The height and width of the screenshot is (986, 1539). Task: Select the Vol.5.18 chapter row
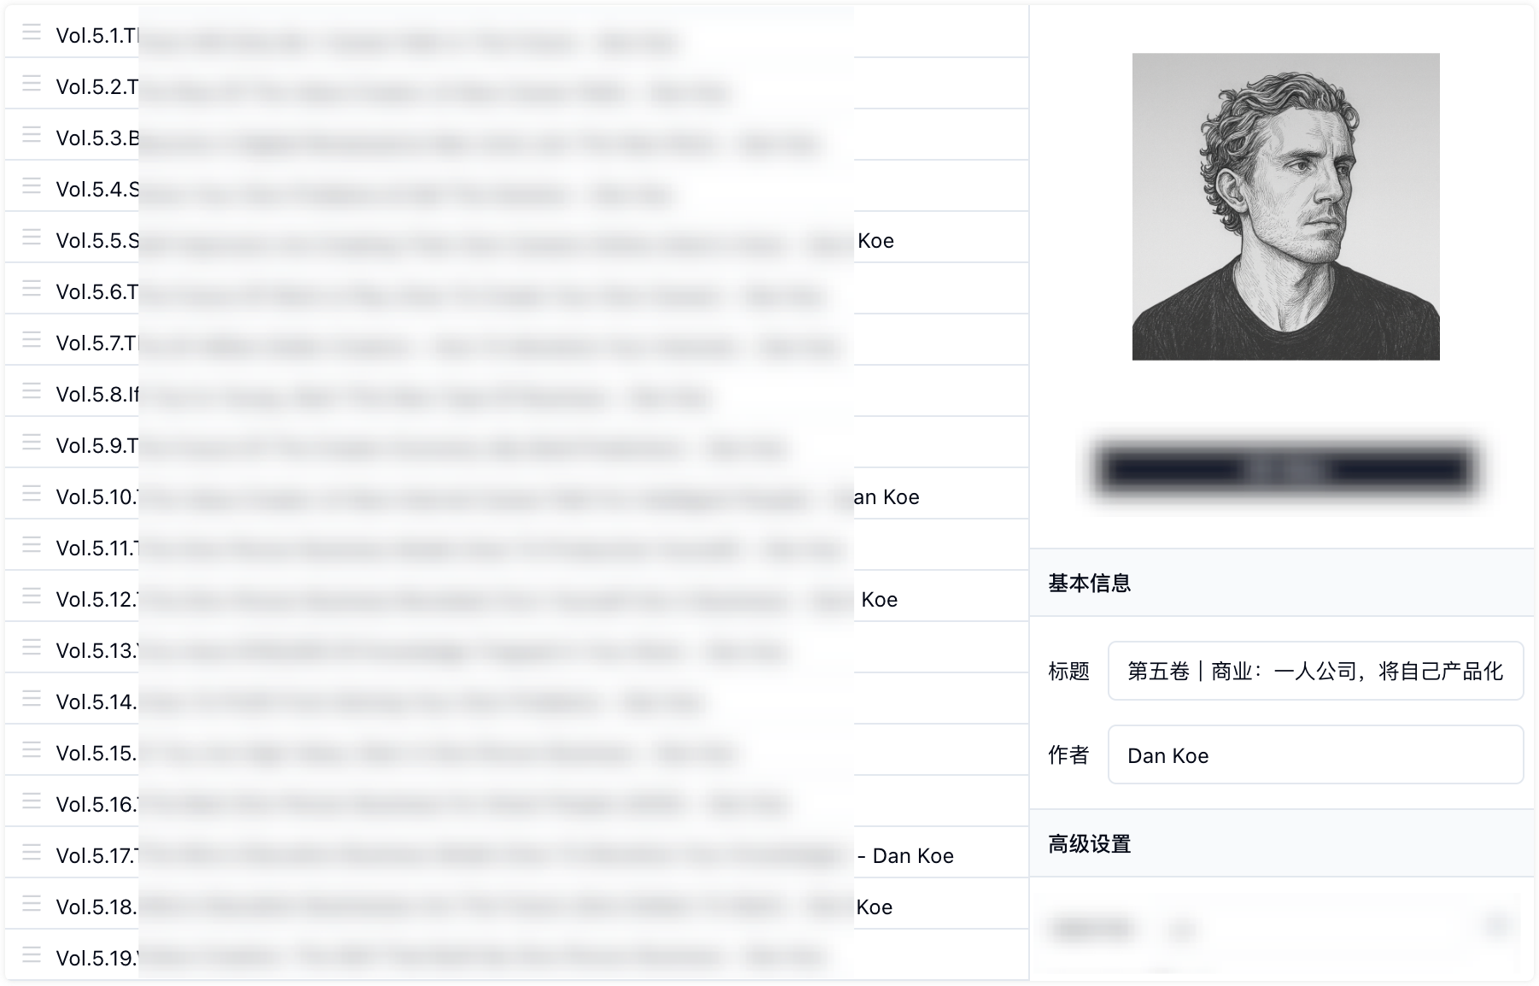516,904
